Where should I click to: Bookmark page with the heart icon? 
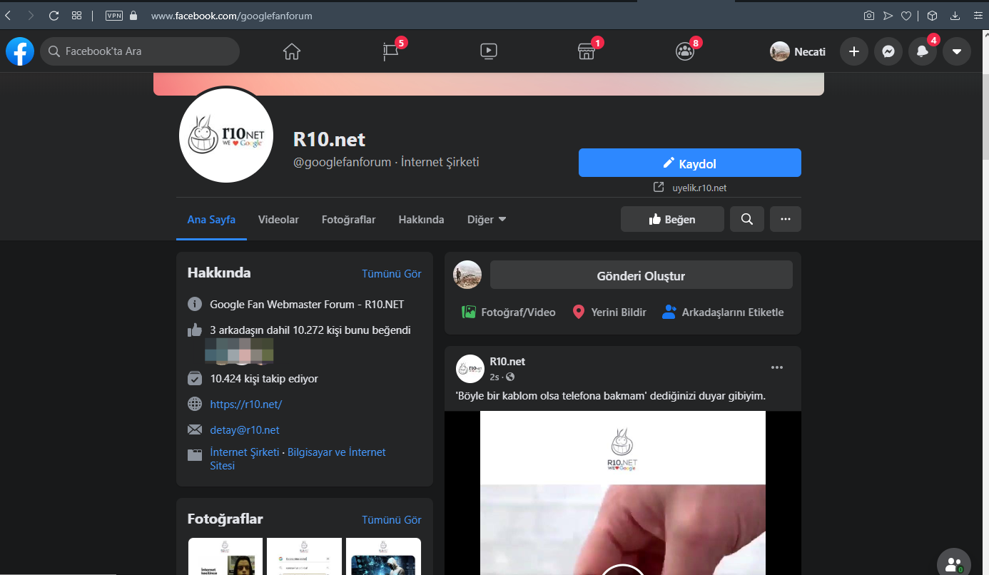tap(906, 15)
